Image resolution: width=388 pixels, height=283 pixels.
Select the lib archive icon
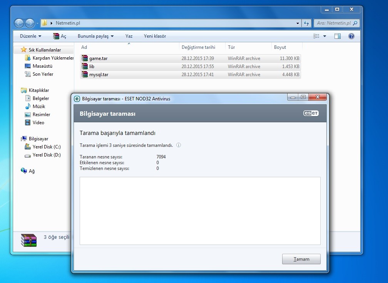tap(85, 66)
